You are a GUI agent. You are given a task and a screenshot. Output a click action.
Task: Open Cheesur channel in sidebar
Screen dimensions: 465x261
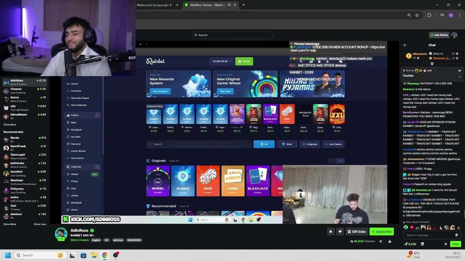coord(25,91)
